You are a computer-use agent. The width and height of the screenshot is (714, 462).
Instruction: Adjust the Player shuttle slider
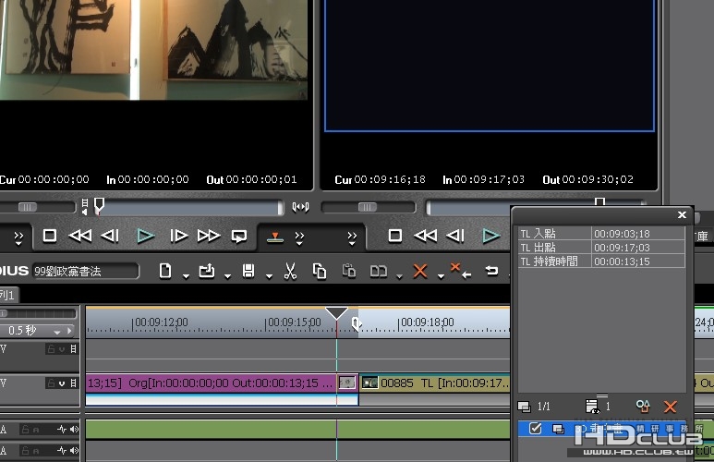[28, 207]
